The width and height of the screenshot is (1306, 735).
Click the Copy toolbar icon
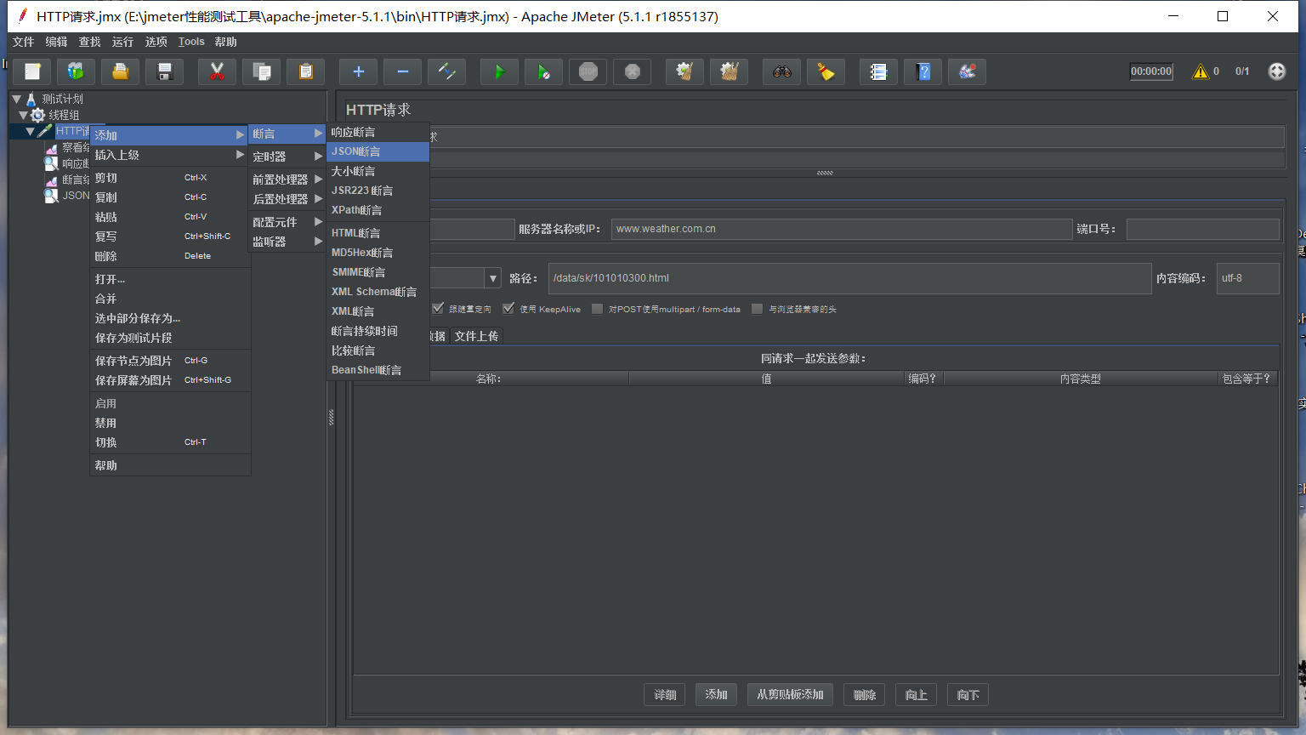262,71
